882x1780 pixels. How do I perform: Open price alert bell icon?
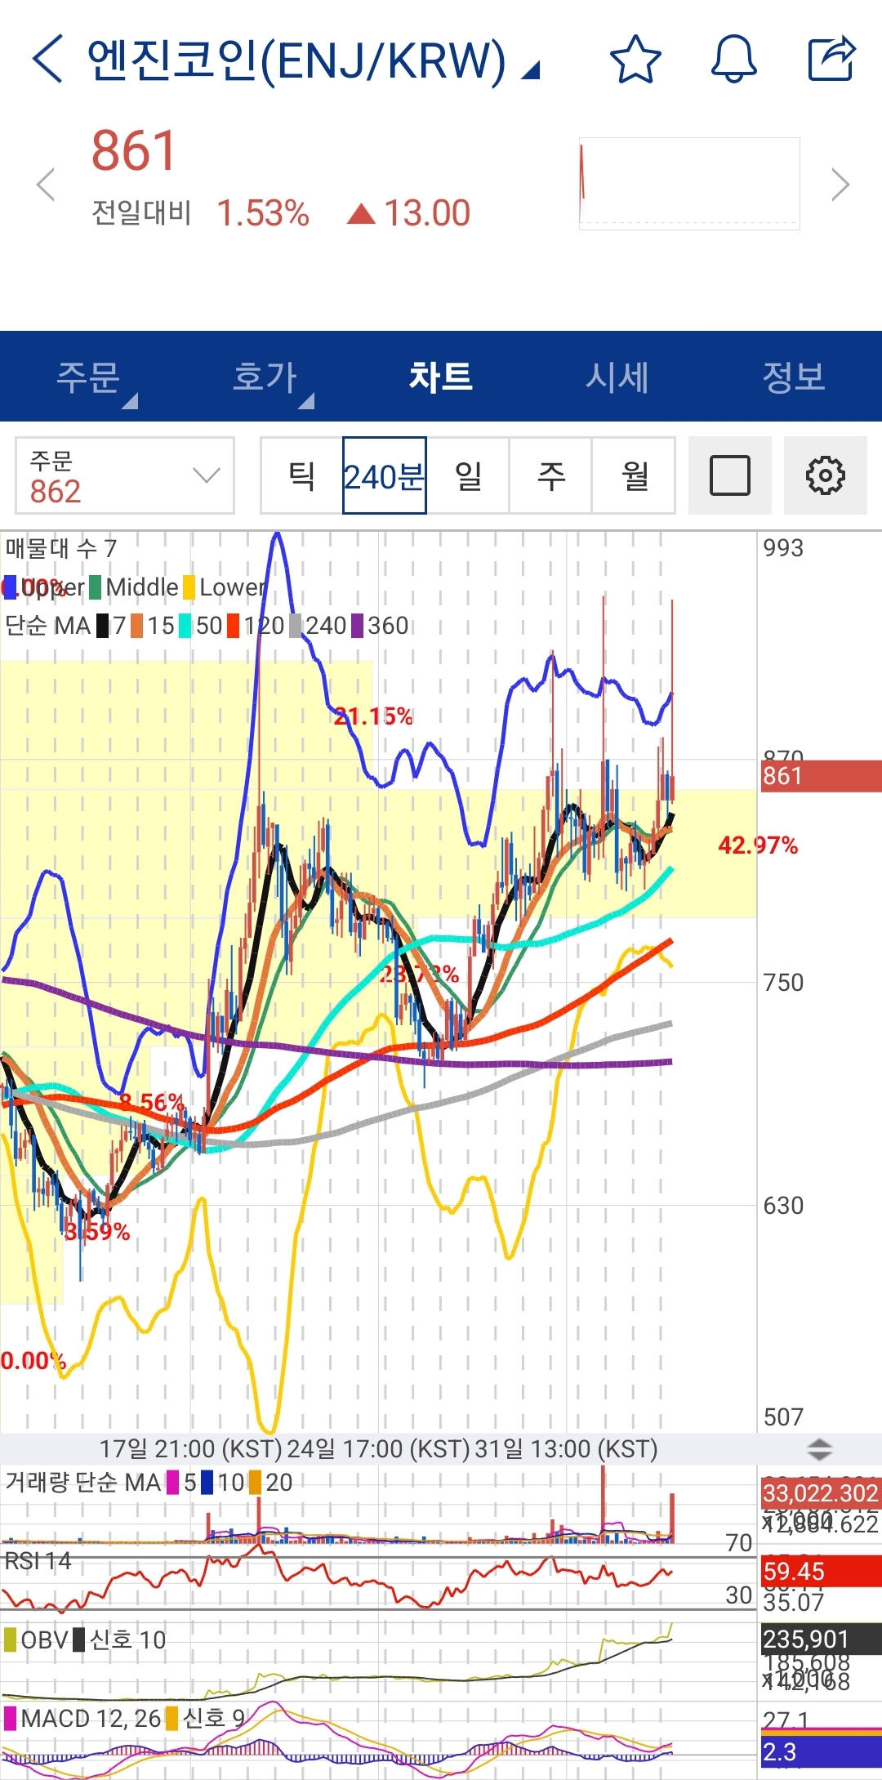[733, 59]
